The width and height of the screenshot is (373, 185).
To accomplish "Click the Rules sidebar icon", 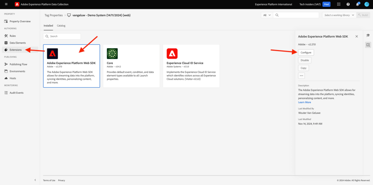I will tap(6, 36).
